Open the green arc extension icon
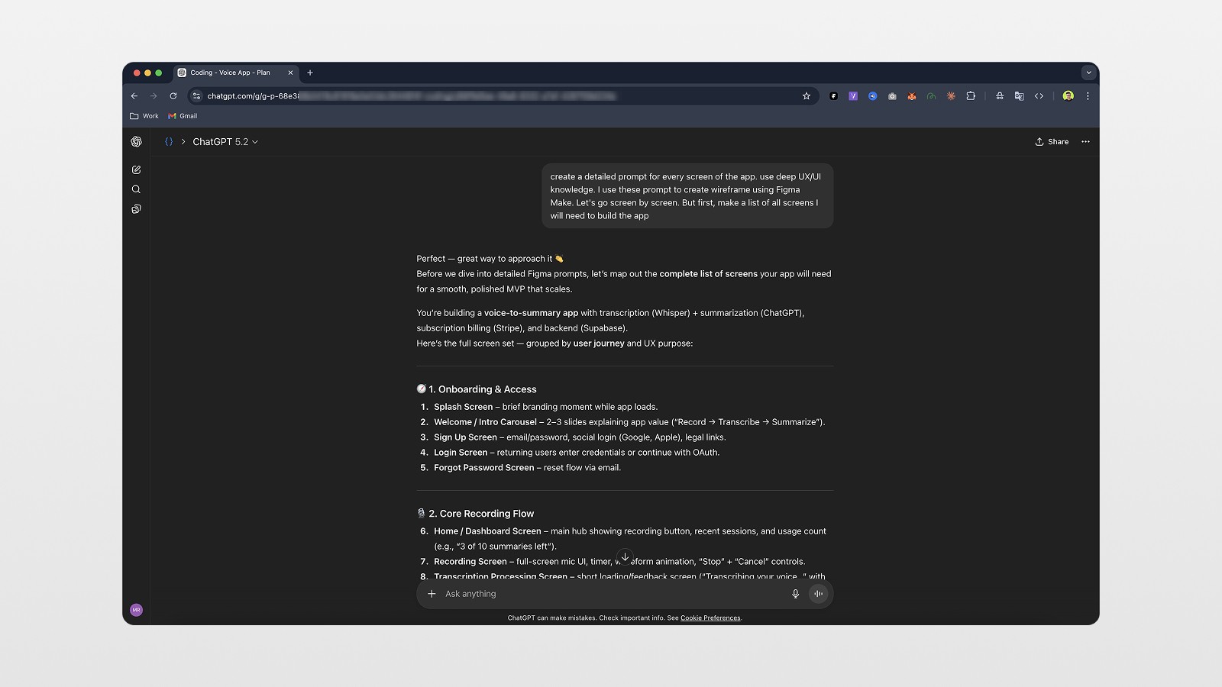The image size is (1222, 687). [x=931, y=96]
